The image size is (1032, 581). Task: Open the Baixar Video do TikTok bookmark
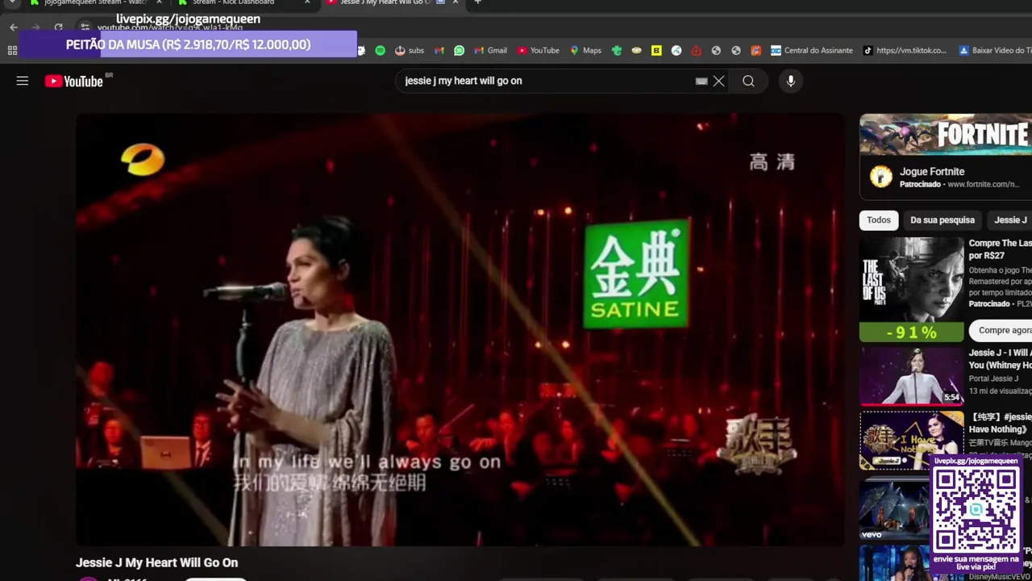(995, 50)
